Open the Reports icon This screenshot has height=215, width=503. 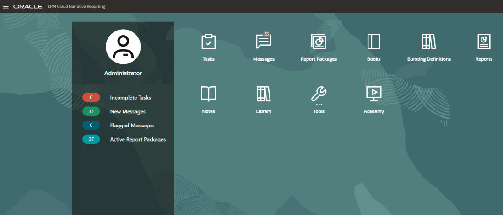pyautogui.click(x=484, y=42)
